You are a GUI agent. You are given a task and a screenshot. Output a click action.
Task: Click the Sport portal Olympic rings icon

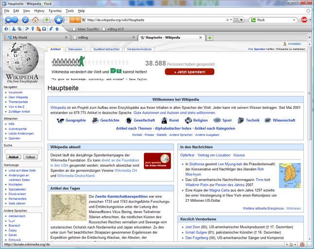pyautogui.click(x=217, y=120)
